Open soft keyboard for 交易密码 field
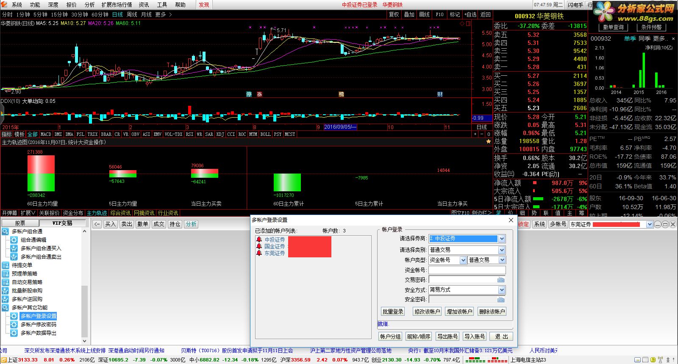This screenshot has height=364, width=678. [x=501, y=280]
